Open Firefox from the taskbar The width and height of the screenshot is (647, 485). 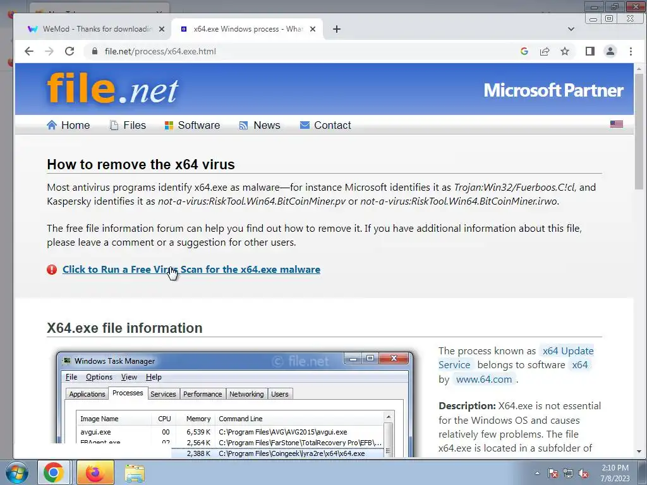pyautogui.click(x=95, y=472)
